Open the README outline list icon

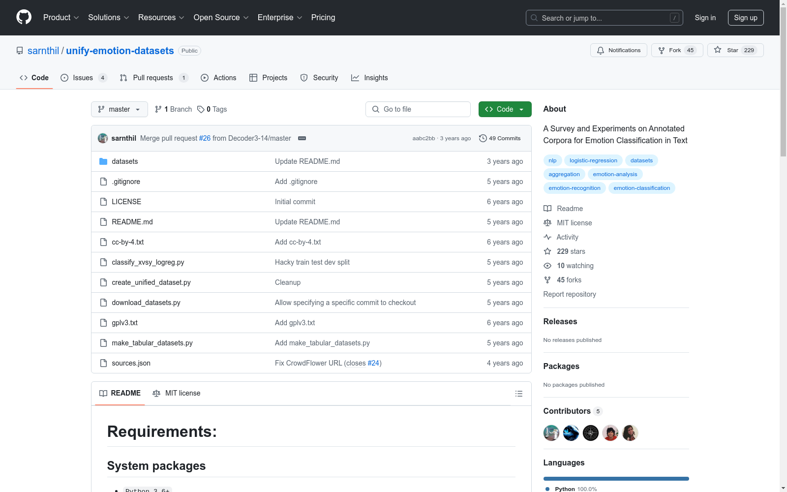(x=518, y=394)
